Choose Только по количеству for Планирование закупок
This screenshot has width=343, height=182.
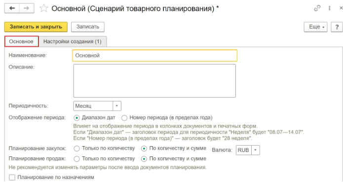[104, 149]
